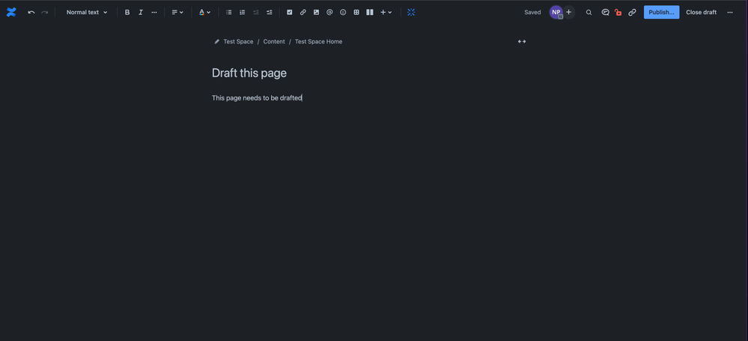Toggle page width with arrows icon

pyautogui.click(x=522, y=41)
